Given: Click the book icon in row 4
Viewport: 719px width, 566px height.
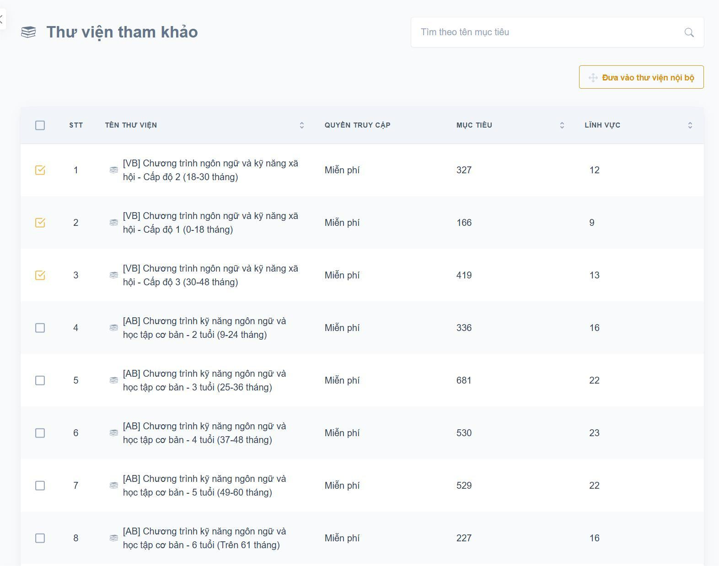Looking at the screenshot, I should point(114,328).
